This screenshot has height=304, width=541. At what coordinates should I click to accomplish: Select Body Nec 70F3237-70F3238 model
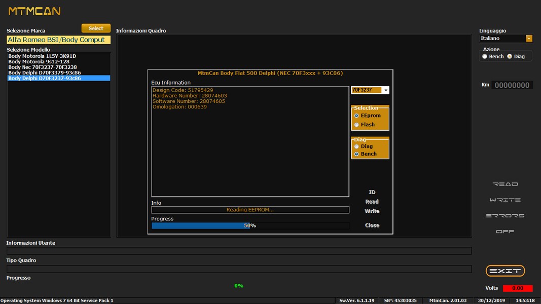[43, 67]
